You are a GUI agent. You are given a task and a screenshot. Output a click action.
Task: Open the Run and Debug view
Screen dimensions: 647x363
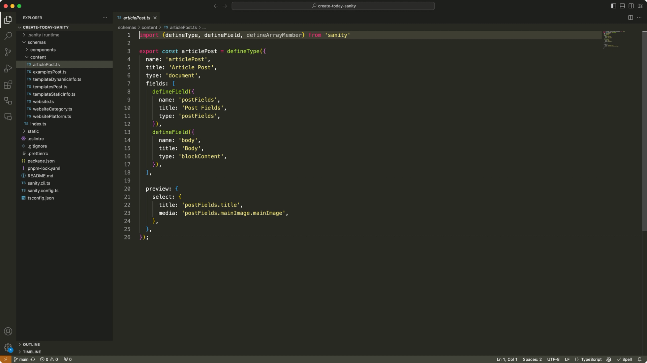[8, 68]
